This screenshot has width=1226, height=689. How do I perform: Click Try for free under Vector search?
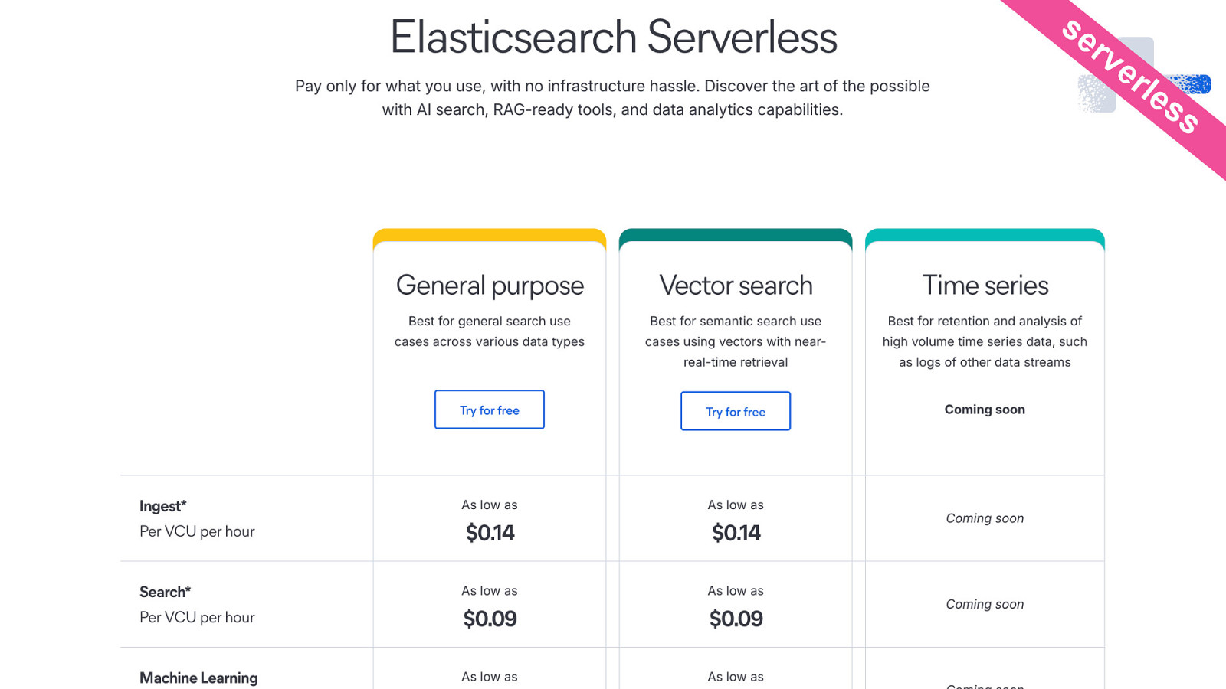[x=736, y=411]
